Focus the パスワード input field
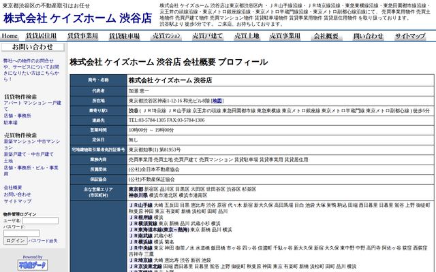Image resolution: width=436 pixels, height=272 pixels. [x=21, y=233]
